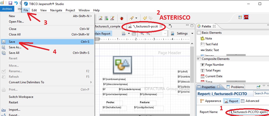The height and width of the screenshot is (116, 269).
Task: Click the red bug debug icon
Action: pyautogui.click(x=122, y=18)
